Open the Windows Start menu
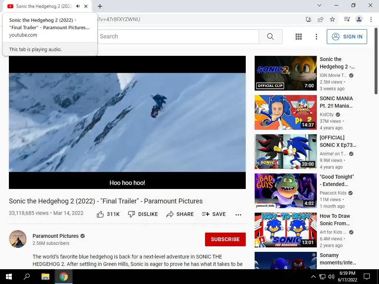This screenshot has width=379, height=284. pyautogui.click(x=9, y=277)
